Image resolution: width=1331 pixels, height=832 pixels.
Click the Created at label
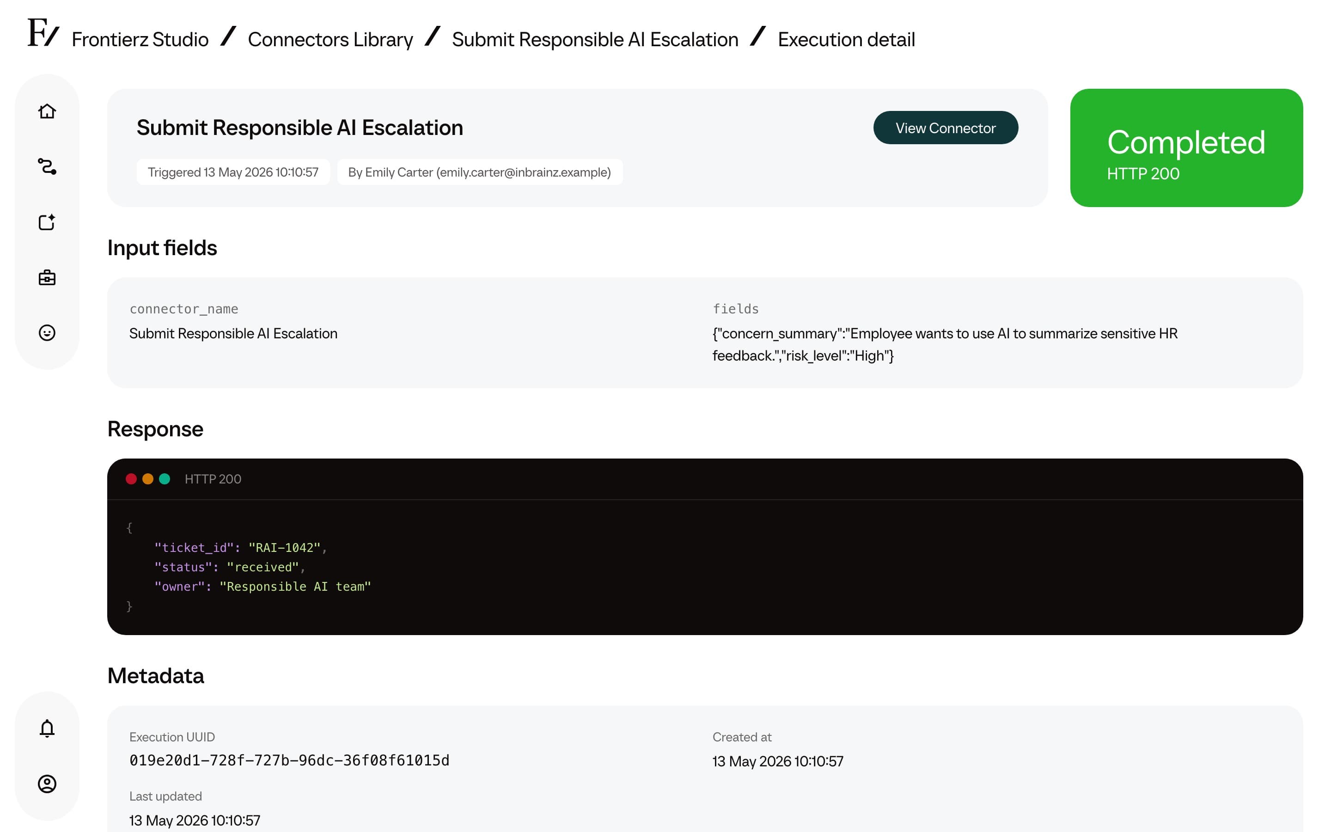742,737
